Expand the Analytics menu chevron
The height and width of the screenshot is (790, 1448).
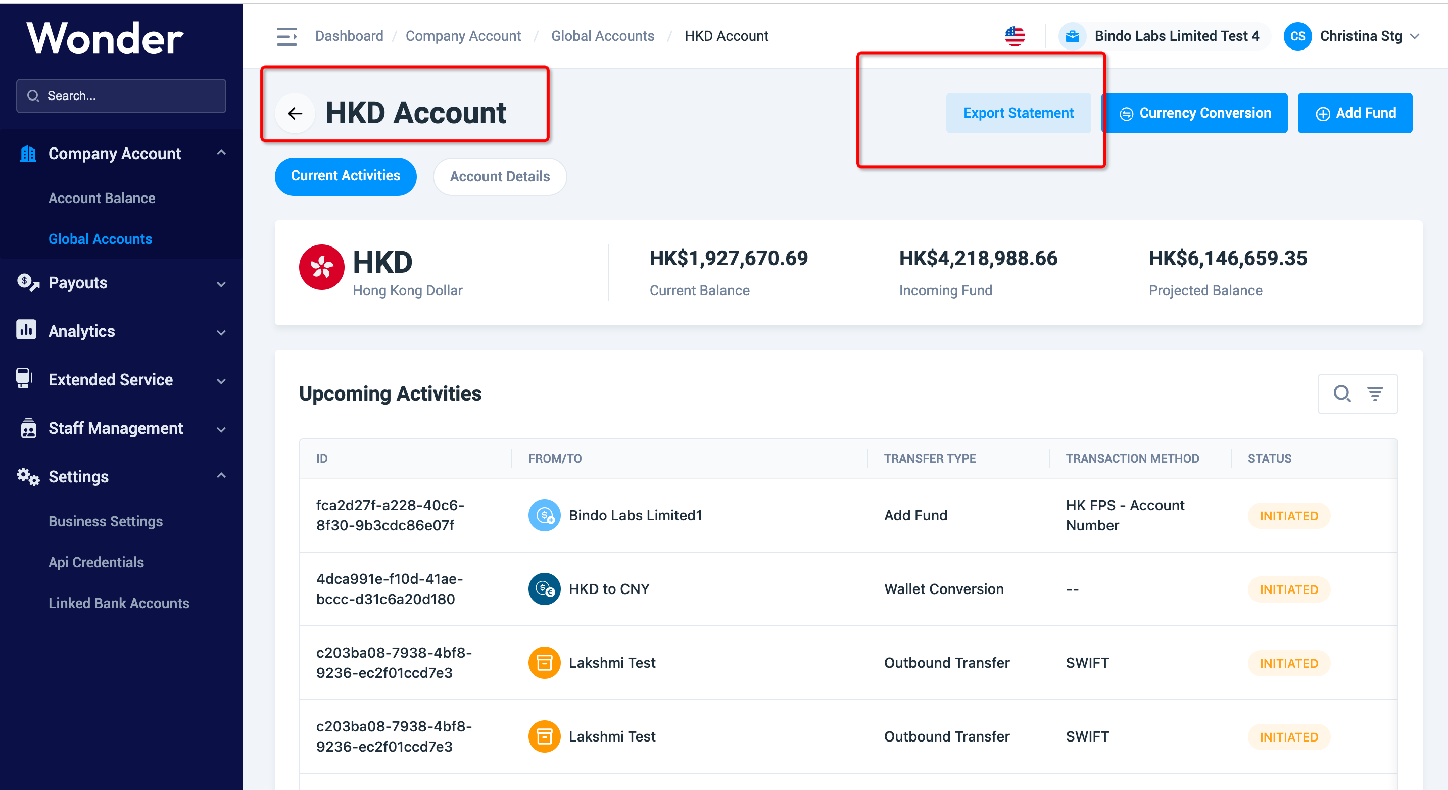coord(221,333)
